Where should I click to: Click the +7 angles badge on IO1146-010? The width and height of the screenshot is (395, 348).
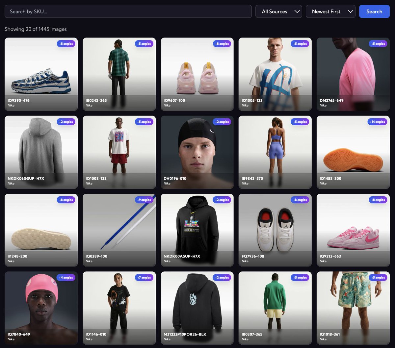[144, 278]
